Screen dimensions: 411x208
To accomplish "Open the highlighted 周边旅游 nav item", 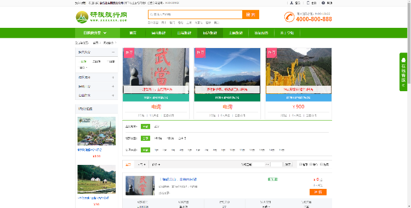I will (210, 33).
